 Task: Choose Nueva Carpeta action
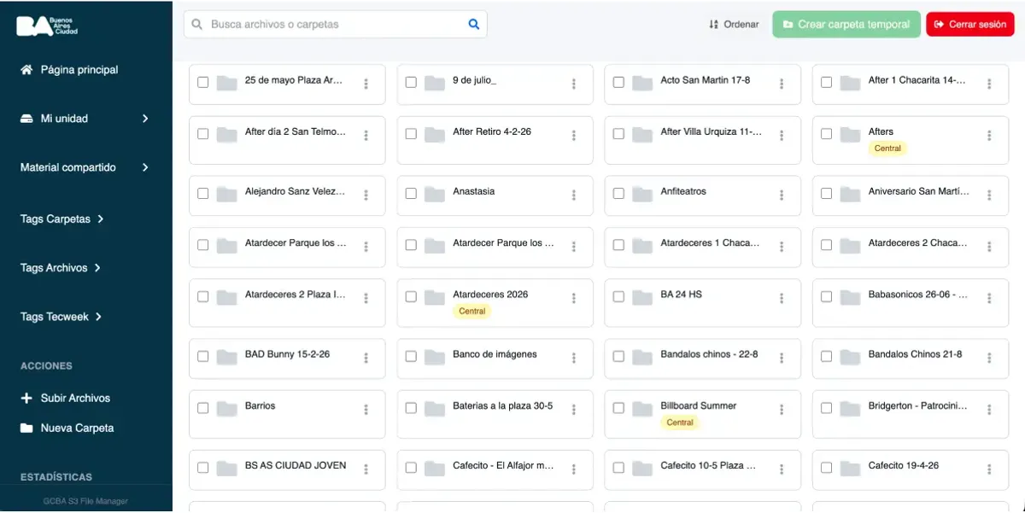(67, 428)
